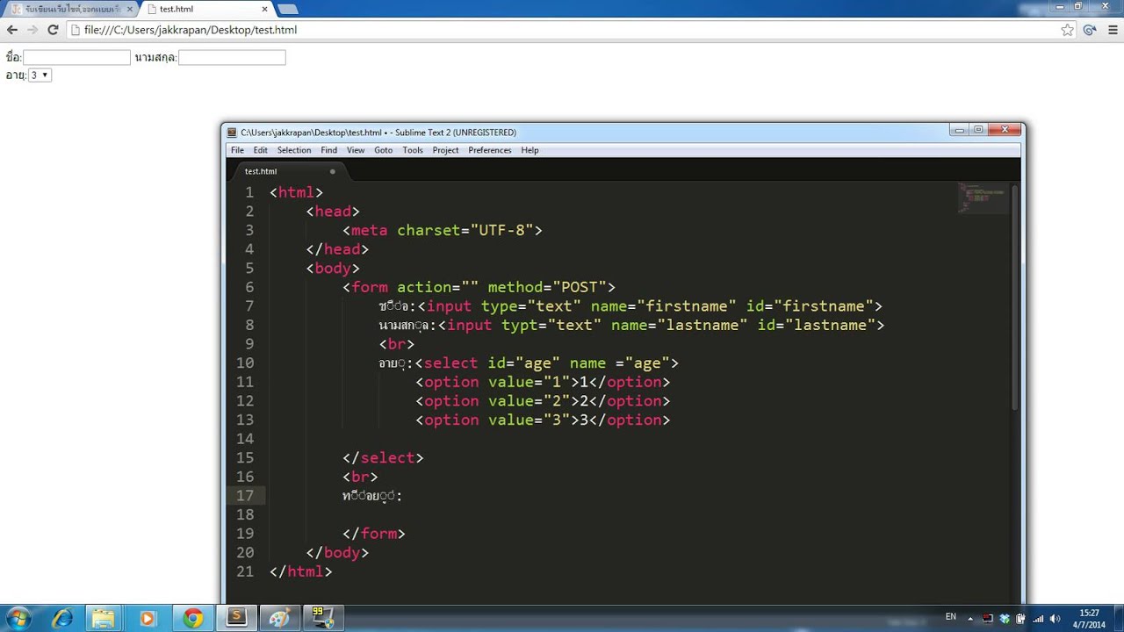Bookmark this page with the star icon
Screen dimensions: 1124x632
coord(1067,30)
